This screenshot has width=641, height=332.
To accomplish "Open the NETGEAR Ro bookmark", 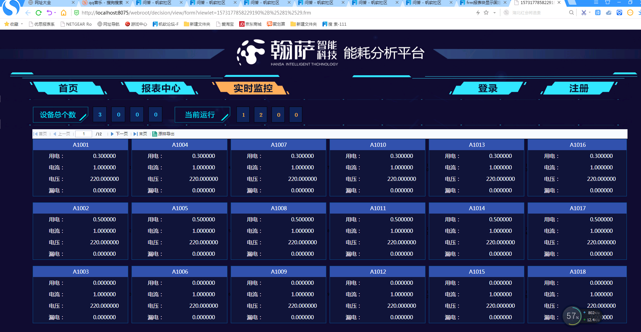I will tap(76, 24).
